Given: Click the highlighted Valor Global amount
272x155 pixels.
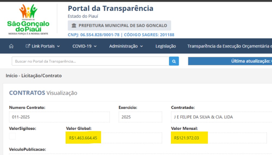Looking at the screenshot, I should click(83, 138).
